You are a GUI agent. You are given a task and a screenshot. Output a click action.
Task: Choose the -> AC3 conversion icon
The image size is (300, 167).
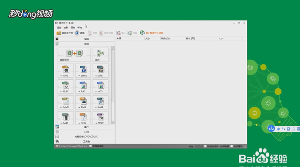pyautogui.click(x=100, y=86)
